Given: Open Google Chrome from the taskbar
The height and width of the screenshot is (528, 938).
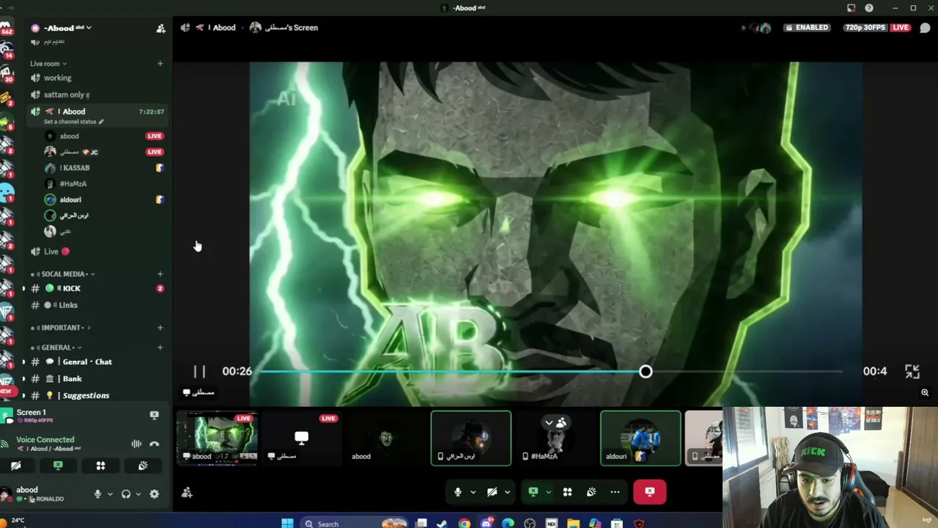Looking at the screenshot, I should point(465,524).
